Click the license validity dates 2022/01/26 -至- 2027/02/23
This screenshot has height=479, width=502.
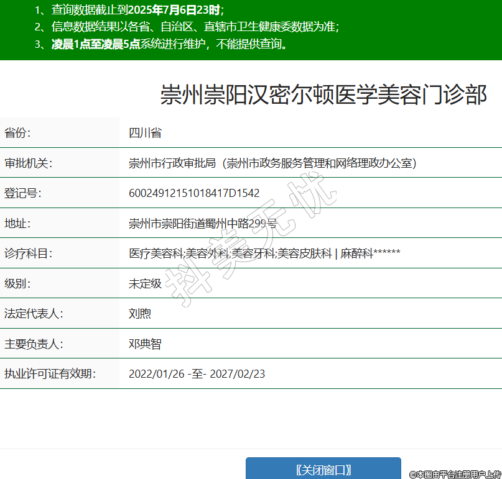pyautogui.click(x=197, y=374)
